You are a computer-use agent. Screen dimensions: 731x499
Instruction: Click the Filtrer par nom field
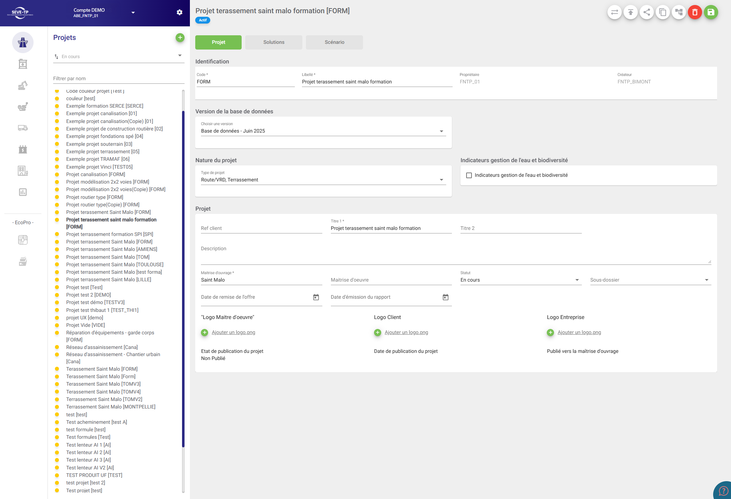point(119,78)
